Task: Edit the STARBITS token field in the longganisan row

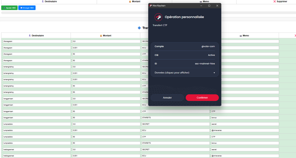Action: pos(176,118)
